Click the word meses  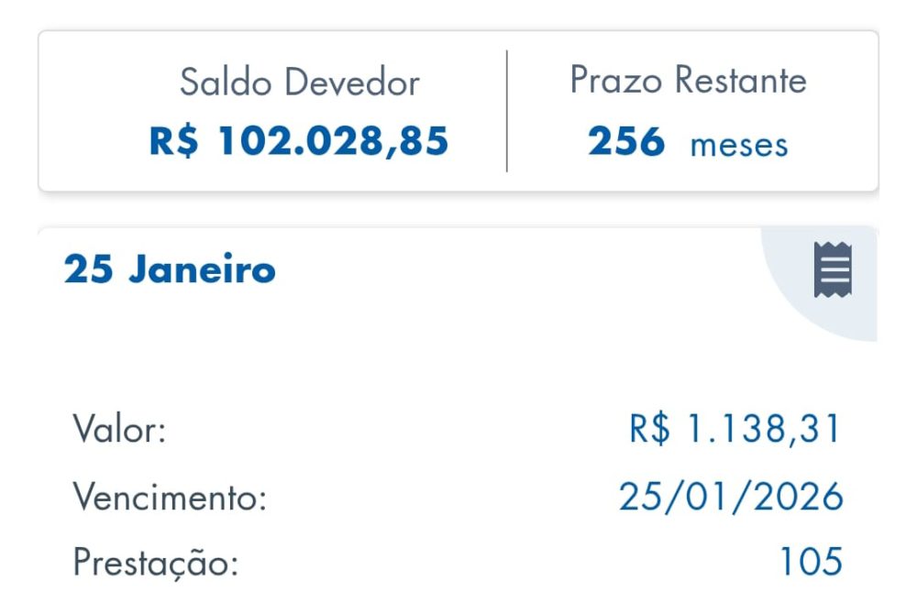[738, 145]
